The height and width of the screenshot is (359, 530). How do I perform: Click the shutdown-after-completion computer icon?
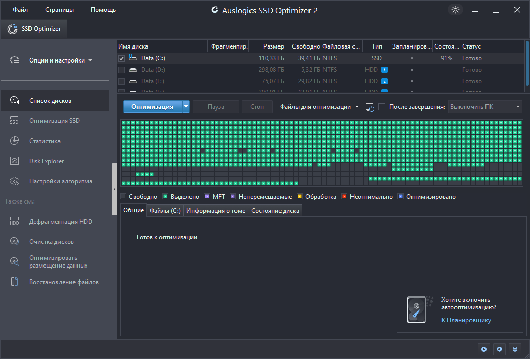pos(370,107)
